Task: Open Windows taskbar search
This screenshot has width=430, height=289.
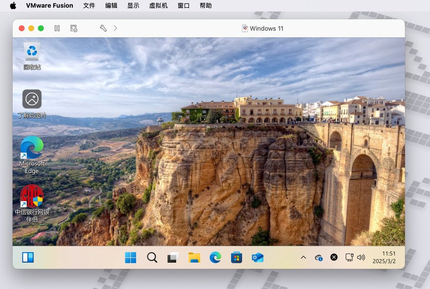Action: (152, 258)
